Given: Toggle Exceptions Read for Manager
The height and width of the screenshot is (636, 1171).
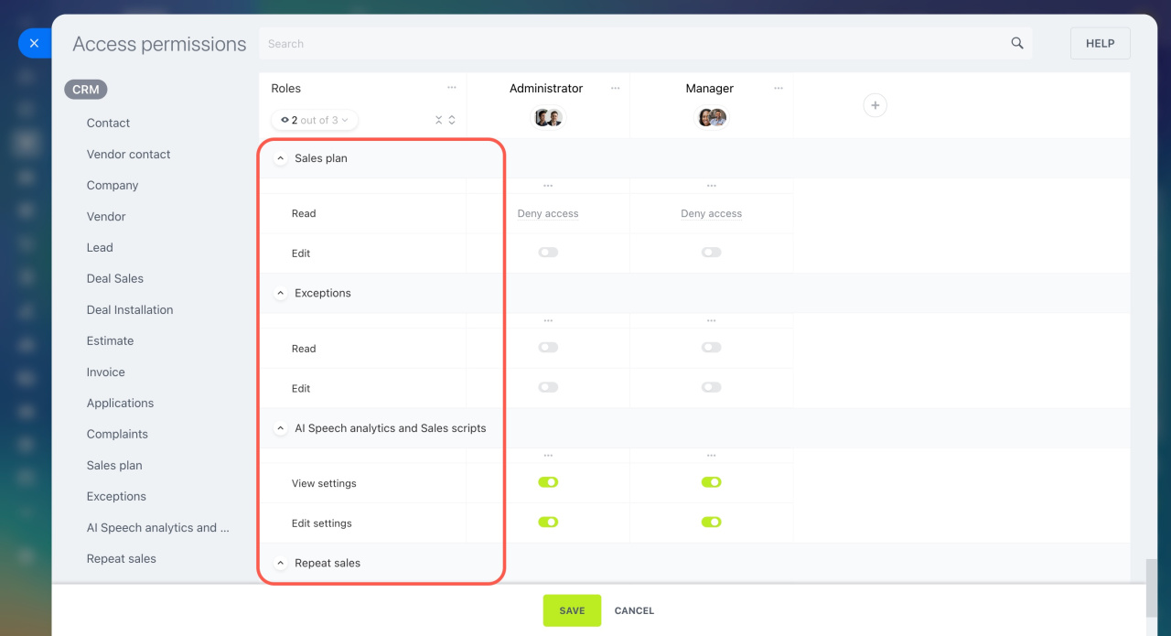Looking at the screenshot, I should [x=712, y=348].
